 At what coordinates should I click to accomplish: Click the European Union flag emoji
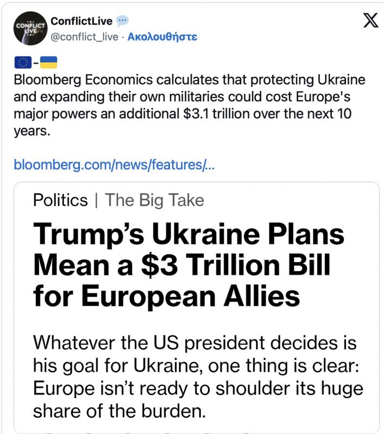coord(22,61)
